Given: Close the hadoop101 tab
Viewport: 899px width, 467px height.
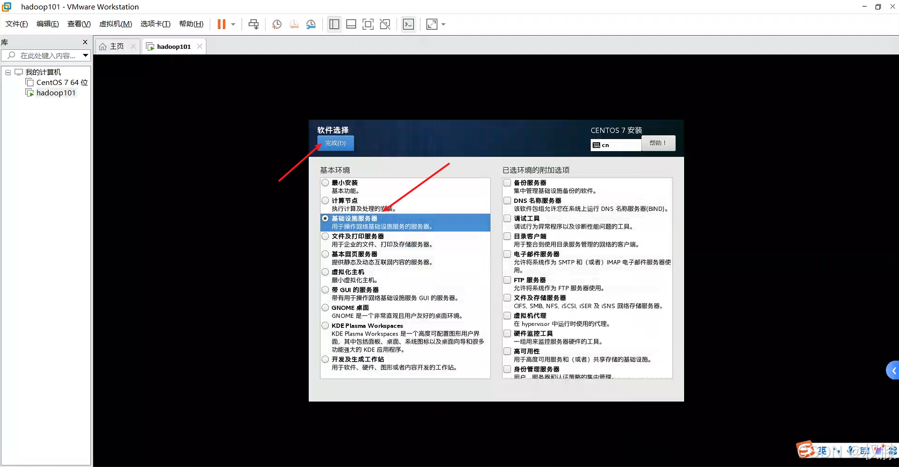Looking at the screenshot, I should [x=199, y=46].
